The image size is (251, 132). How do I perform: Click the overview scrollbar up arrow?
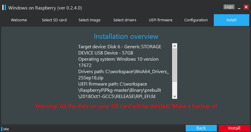point(175,46)
